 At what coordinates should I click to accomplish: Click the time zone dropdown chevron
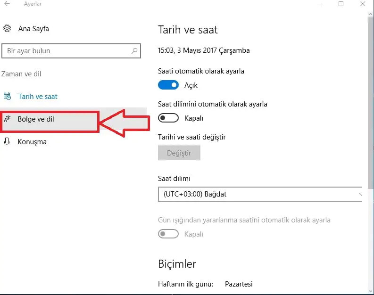(360, 194)
